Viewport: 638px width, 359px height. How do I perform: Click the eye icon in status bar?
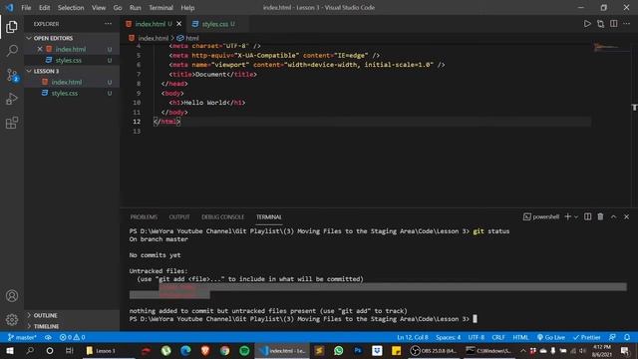pyautogui.click(x=48, y=337)
